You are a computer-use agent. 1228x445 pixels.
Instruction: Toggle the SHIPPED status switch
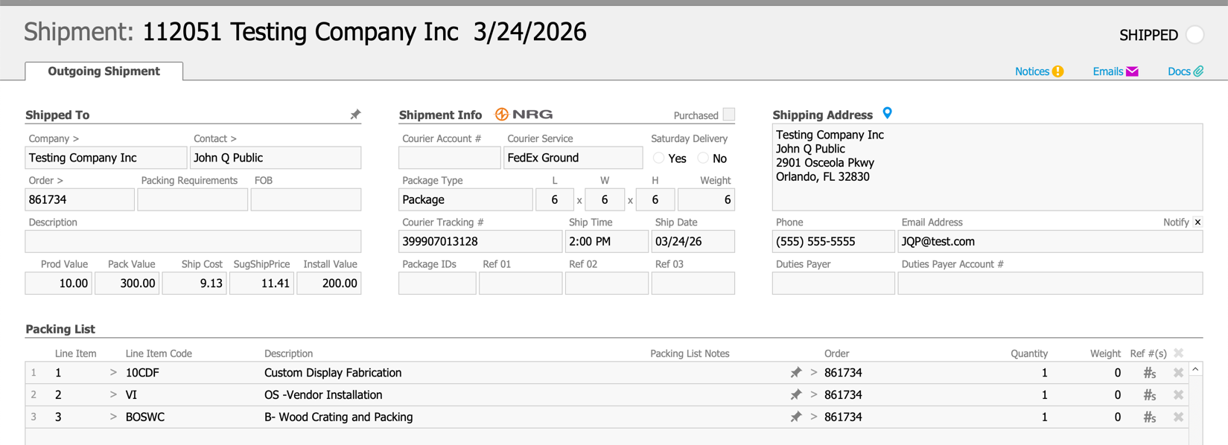click(1194, 35)
